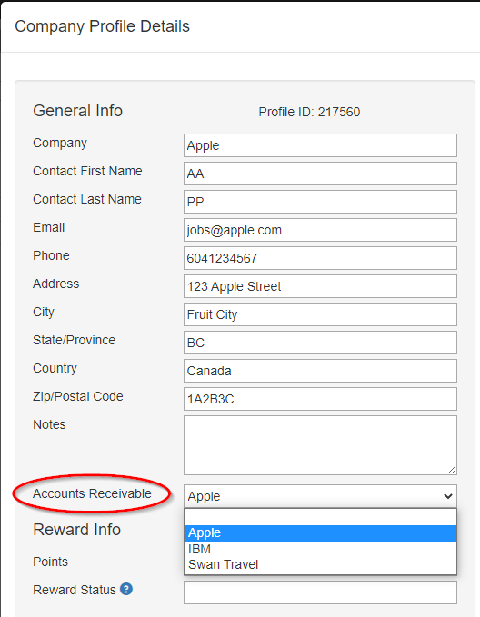Viewport: 480px width, 617px height.
Task: Edit the Email input field
Action: 320,230
